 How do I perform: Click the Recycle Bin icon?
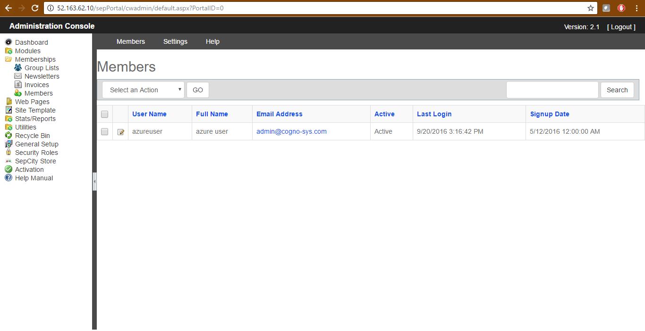click(x=8, y=136)
